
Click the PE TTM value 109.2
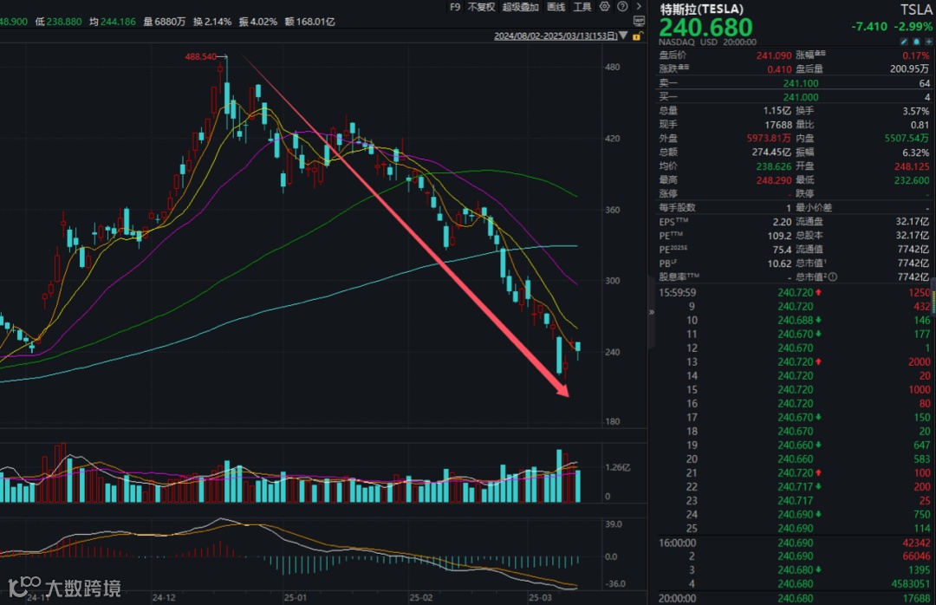click(x=780, y=236)
